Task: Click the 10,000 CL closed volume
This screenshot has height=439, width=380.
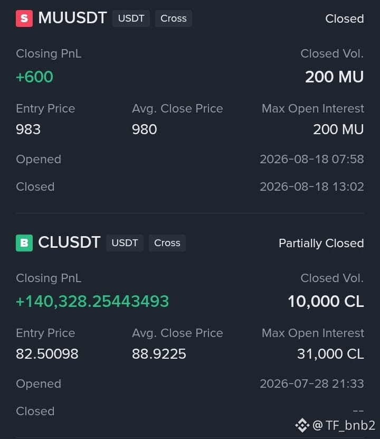Action: tap(326, 302)
